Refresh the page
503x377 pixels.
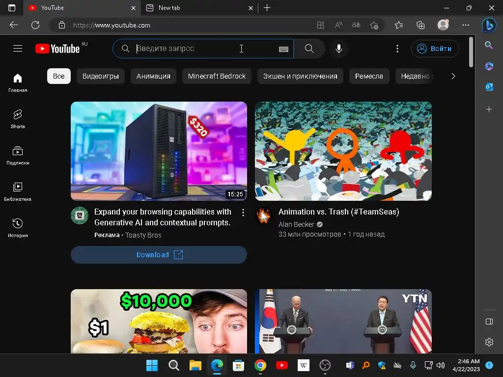click(x=35, y=25)
